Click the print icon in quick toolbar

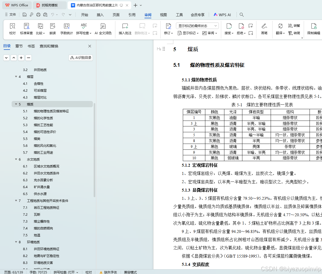pyautogui.click(x=38, y=15)
